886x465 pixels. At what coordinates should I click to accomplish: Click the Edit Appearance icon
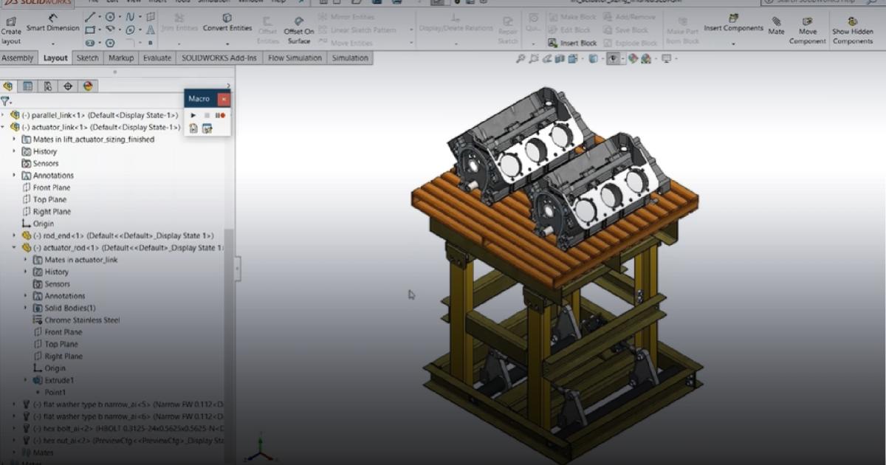633,58
